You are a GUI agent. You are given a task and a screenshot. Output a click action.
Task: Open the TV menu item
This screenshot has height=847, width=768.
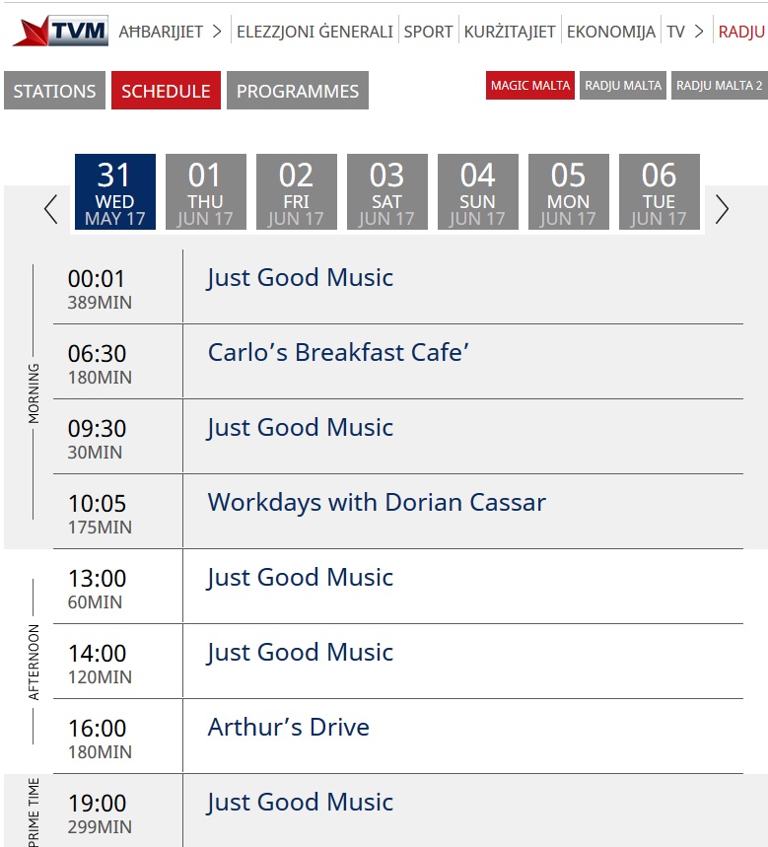(675, 32)
